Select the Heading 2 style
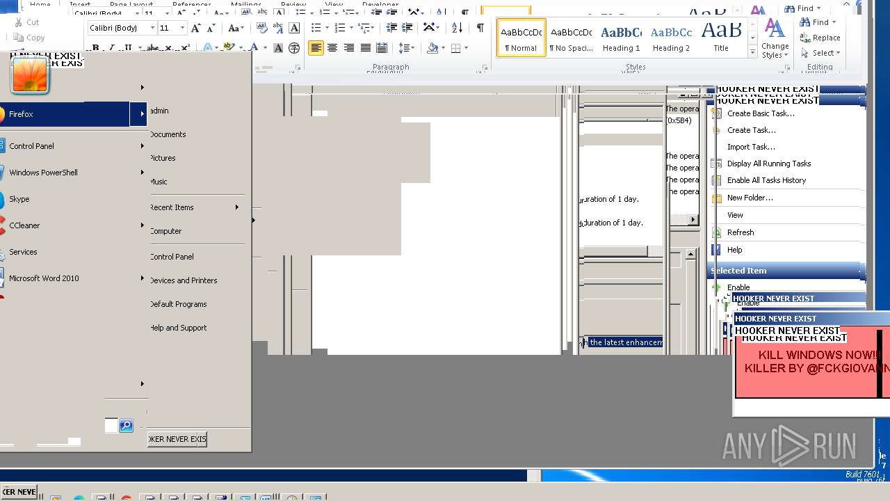 coord(671,38)
